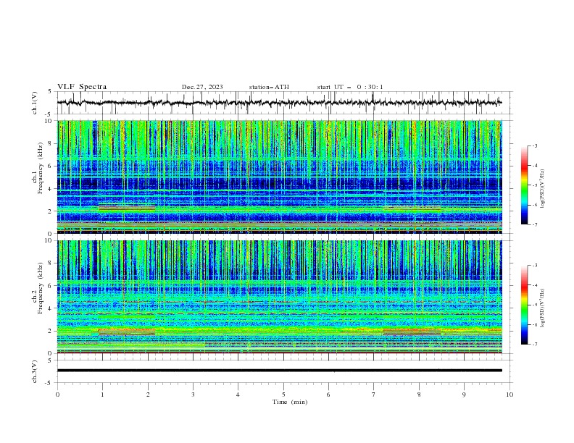Click the "start UT = 0 :30: 1" text

point(350,87)
